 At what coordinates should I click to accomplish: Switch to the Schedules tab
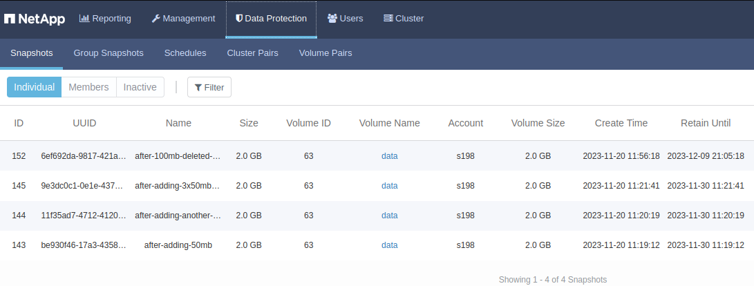pos(185,53)
